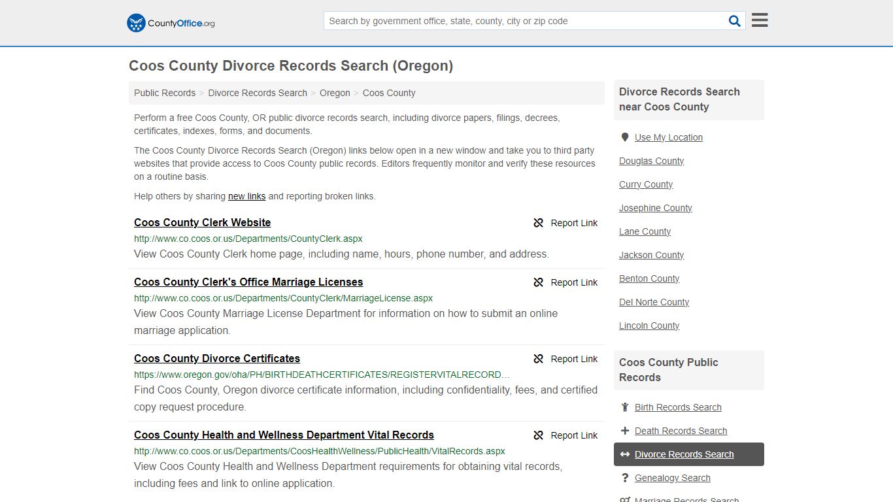Image resolution: width=893 pixels, height=502 pixels.
Task: Click the Death Records cross icon
Action: (x=625, y=431)
